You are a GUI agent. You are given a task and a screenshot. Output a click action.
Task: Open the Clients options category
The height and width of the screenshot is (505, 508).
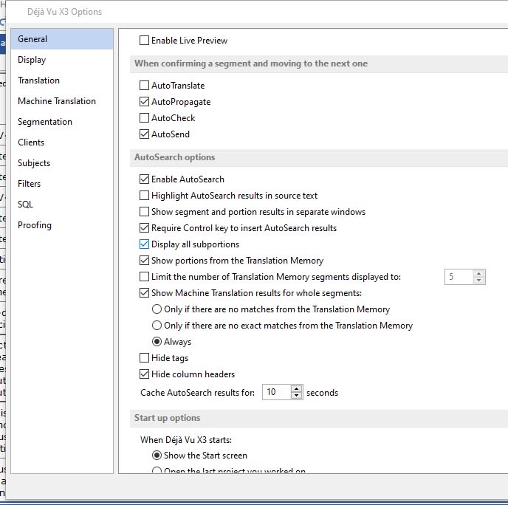[x=62, y=142]
